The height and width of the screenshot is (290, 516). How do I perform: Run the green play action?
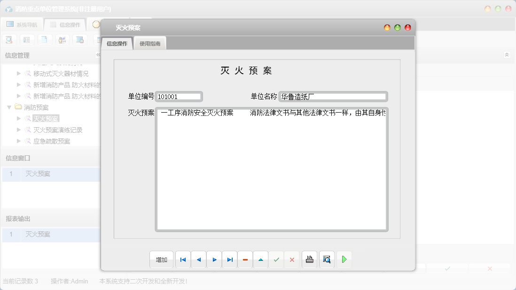click(x=344, y=259)
